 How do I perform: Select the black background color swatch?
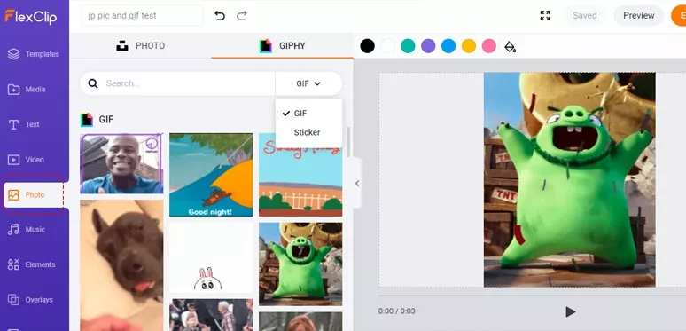pyautogui.click(x=368, y=46)
